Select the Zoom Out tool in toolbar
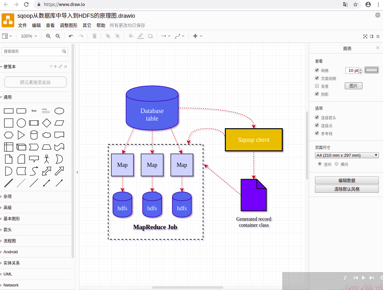This screenshot has height=290, width=383. tap(58, 36)
